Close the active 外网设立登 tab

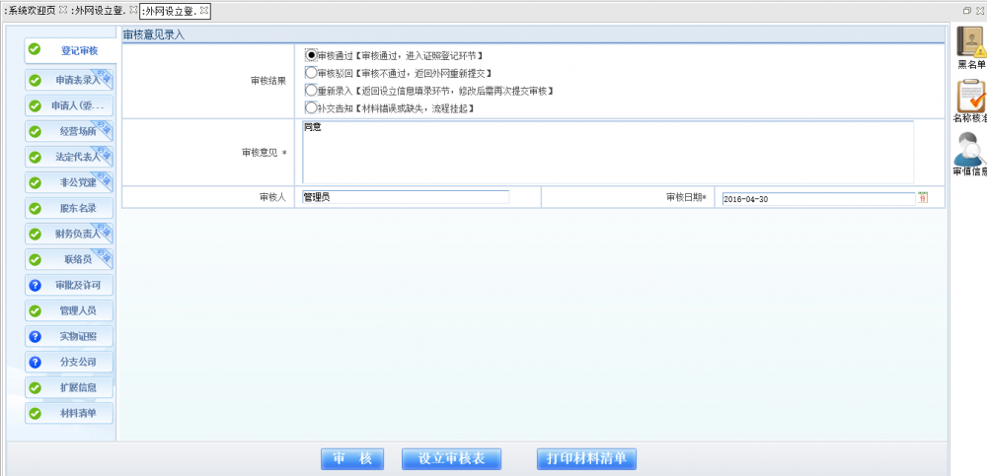pyautogui.click(x=204, y=10)
